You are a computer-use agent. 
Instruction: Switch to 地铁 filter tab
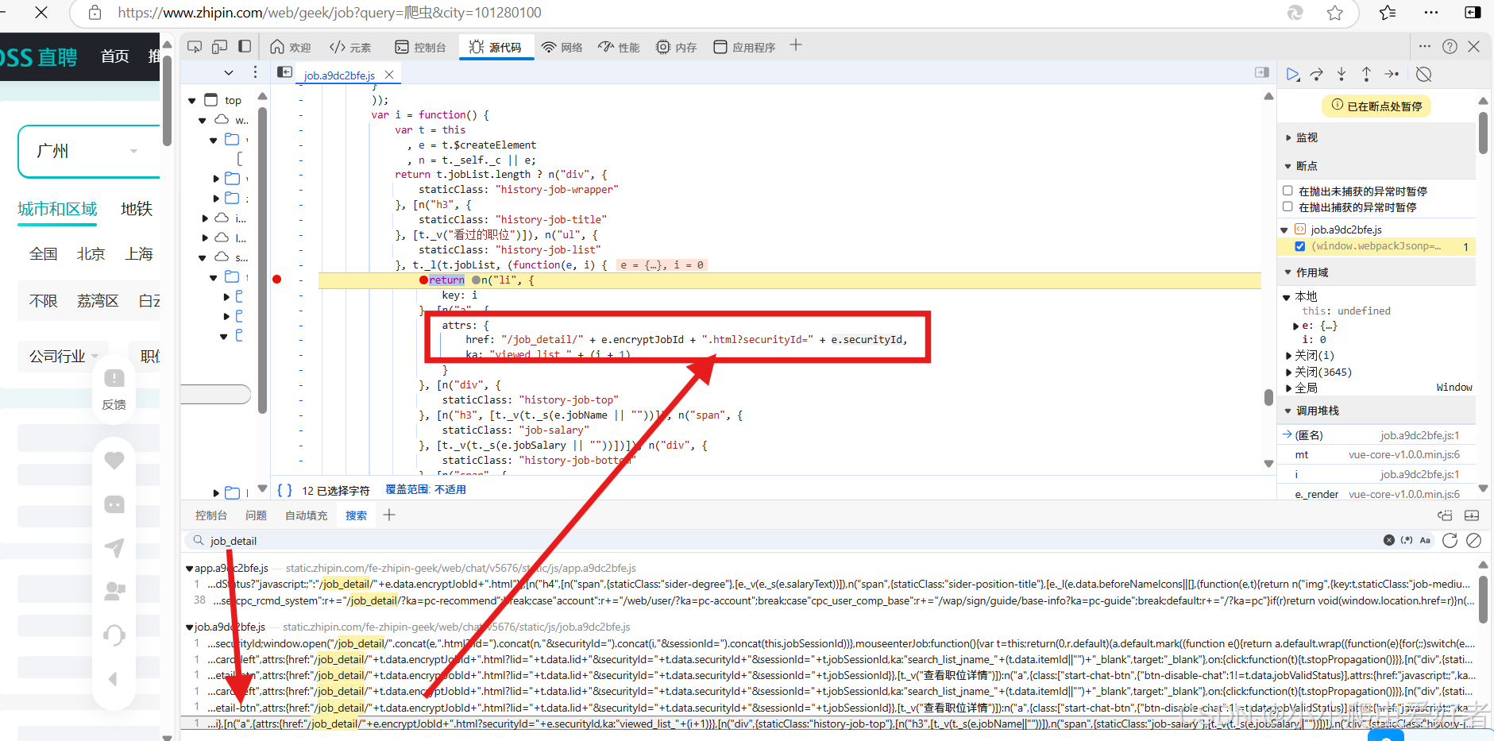pyautogui.click(x=137, y=209)
